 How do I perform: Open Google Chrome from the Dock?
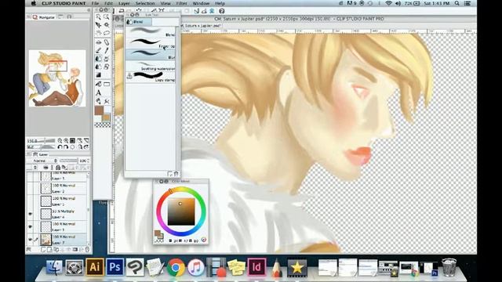click(x=176, y=267)
